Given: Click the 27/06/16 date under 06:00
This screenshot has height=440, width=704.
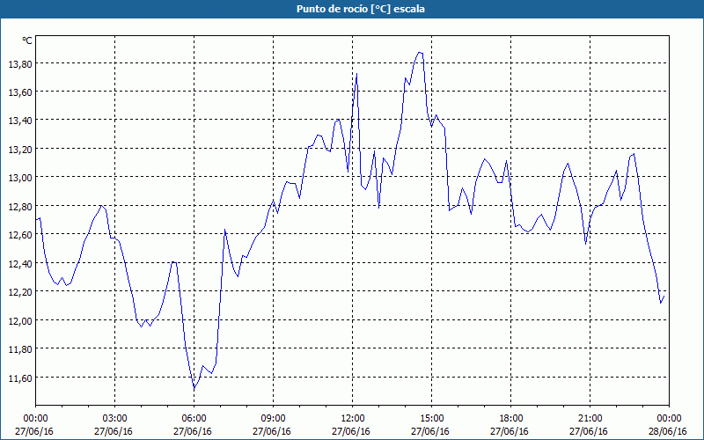Looking at the screenshot, I should 193,431.
